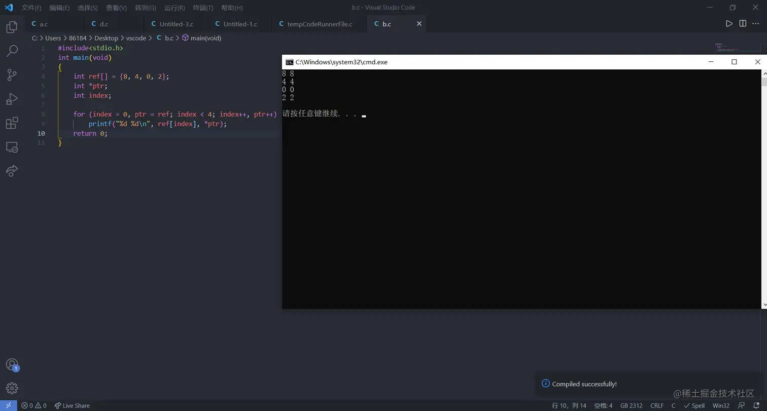Click scroll down arrow in cmd.exe
This screenshot has height=411, width=767.
click(x=764, y=305)
